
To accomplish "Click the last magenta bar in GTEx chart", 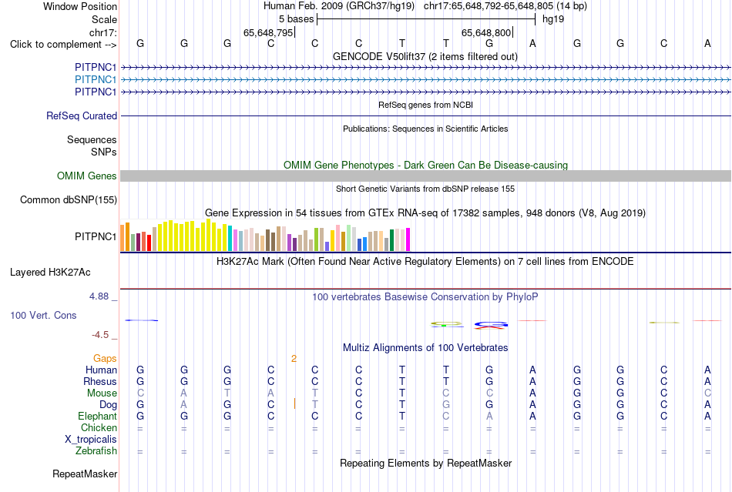I will point(408,239).
